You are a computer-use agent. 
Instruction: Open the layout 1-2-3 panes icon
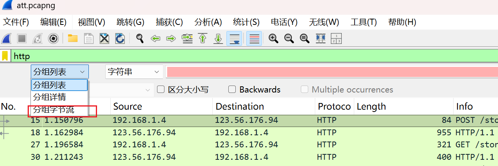pos(336,38)
